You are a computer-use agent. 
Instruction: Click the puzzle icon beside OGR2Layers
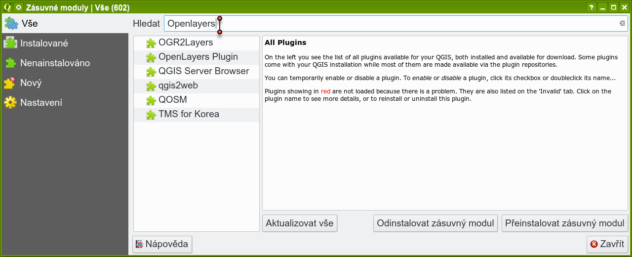pos(151,43)
